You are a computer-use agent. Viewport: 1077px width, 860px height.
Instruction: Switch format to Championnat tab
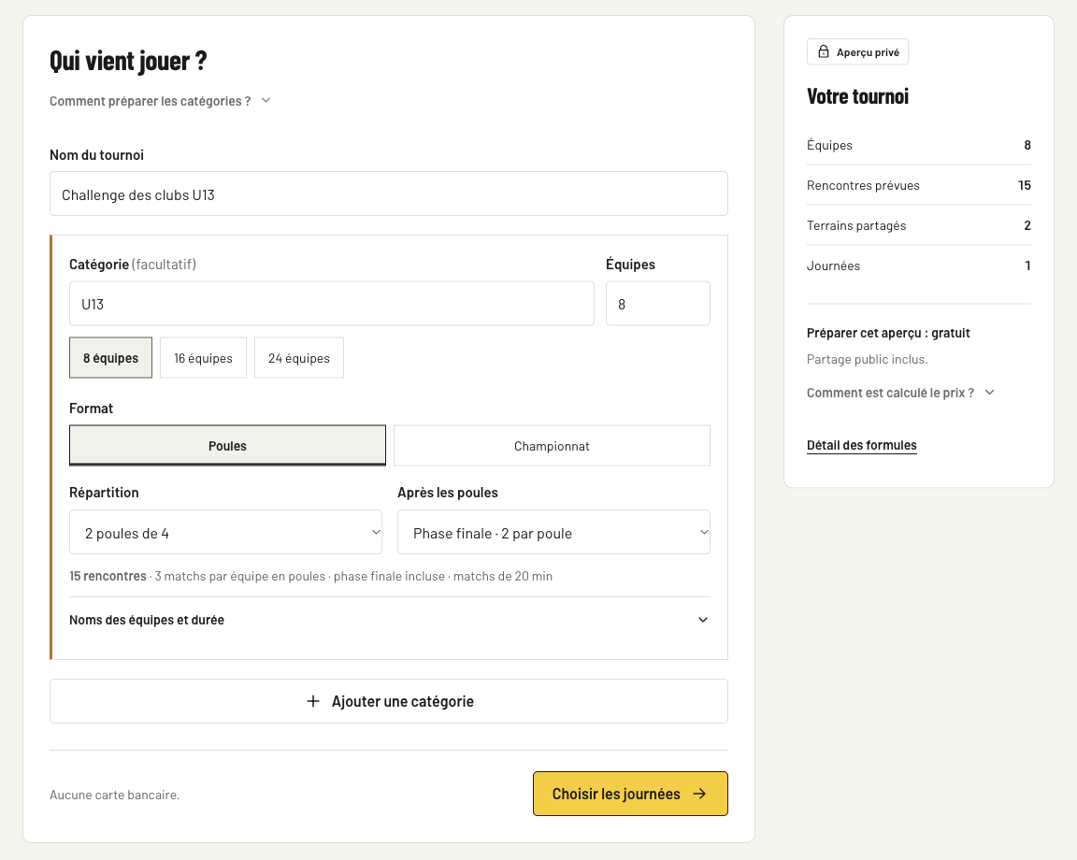[552, 445]
